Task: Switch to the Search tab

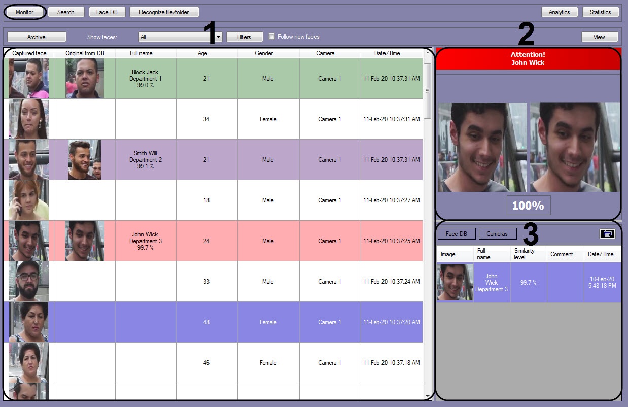Action: coord(66,12)
